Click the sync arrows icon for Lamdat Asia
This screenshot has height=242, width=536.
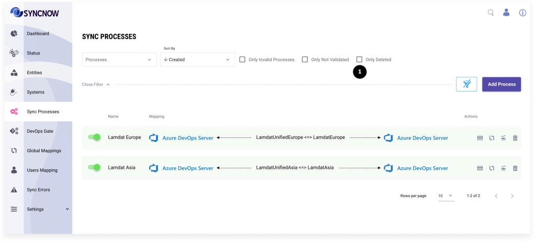pyautogui.click(x=492, y=168)
